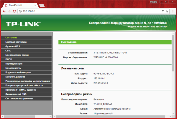Screen dimensions: 177x119
Task: Click LAN IP-адрес value 192.168.0.1
Action: [x=99, y=79]
